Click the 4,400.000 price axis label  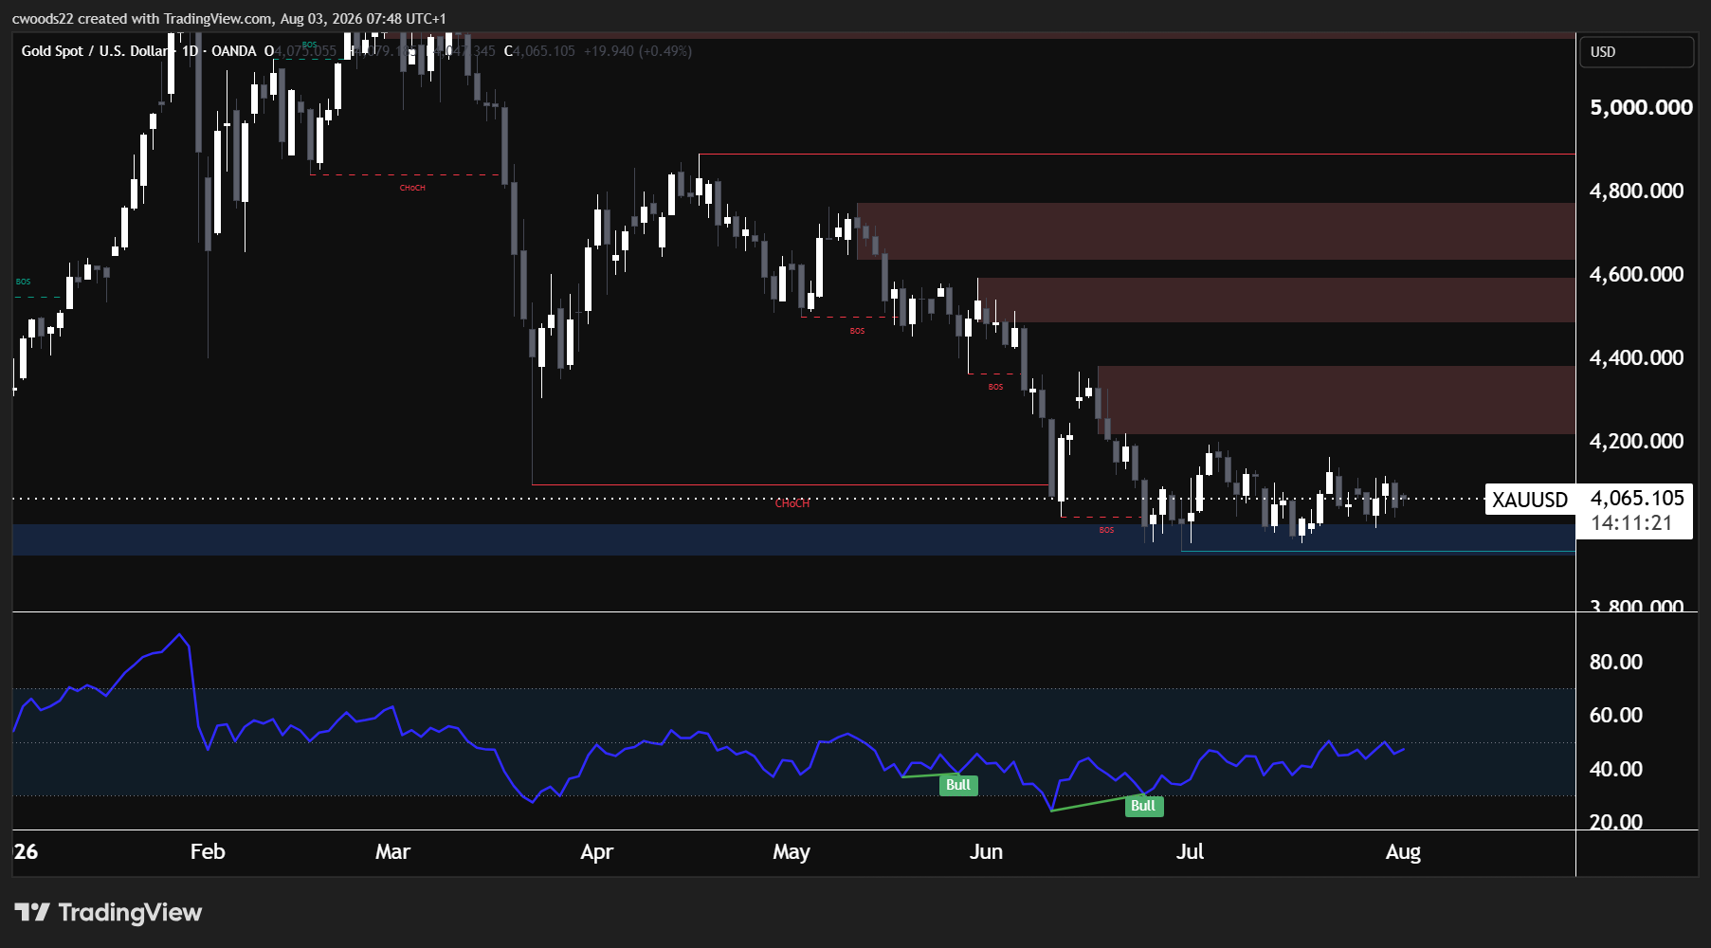point(1637,357)
